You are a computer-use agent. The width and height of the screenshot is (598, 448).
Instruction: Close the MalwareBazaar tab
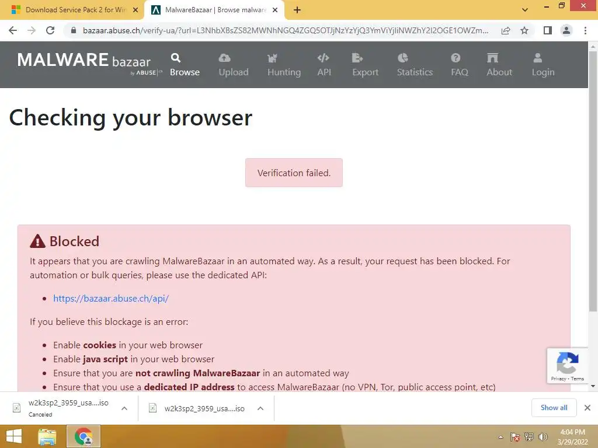pyautogui.click(x=275, y=10)
